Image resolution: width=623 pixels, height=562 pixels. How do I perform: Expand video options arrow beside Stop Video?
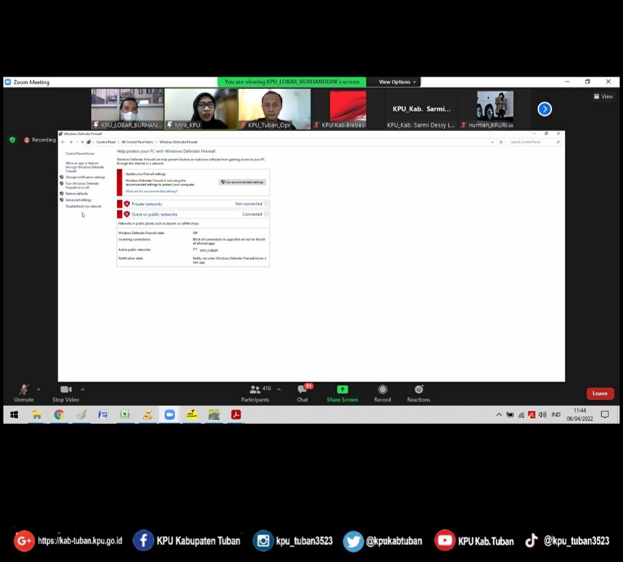(x=82, y=389)
